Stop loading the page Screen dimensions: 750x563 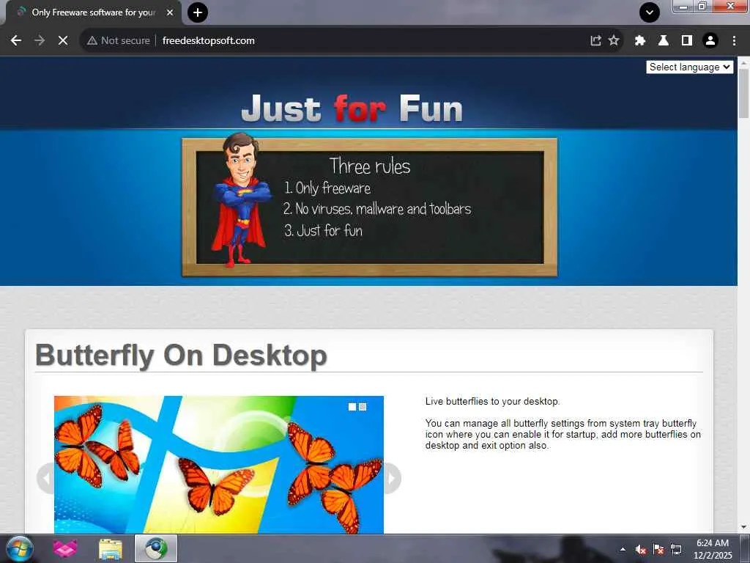coord(63,41)
